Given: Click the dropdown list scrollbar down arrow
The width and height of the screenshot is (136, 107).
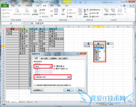Looking at the screenshot, I should [104, 59].
